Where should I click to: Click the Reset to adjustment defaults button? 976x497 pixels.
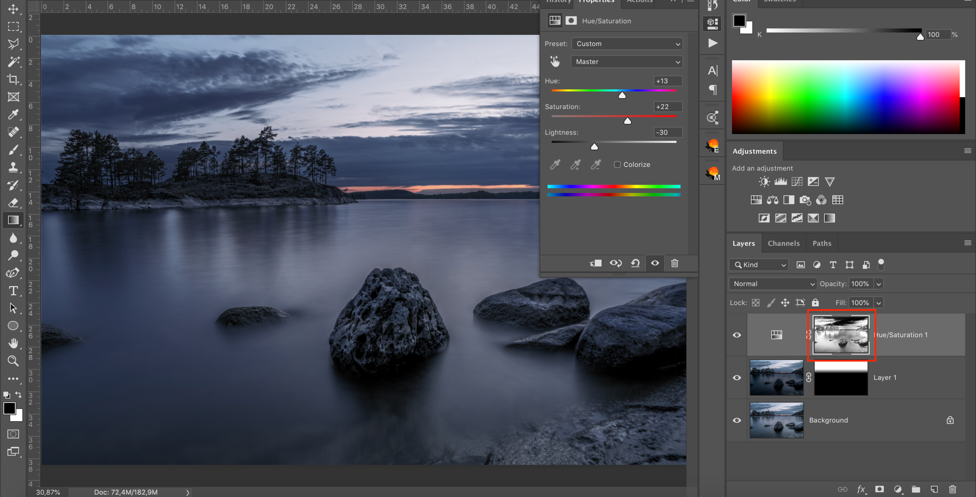coord(635,263)
